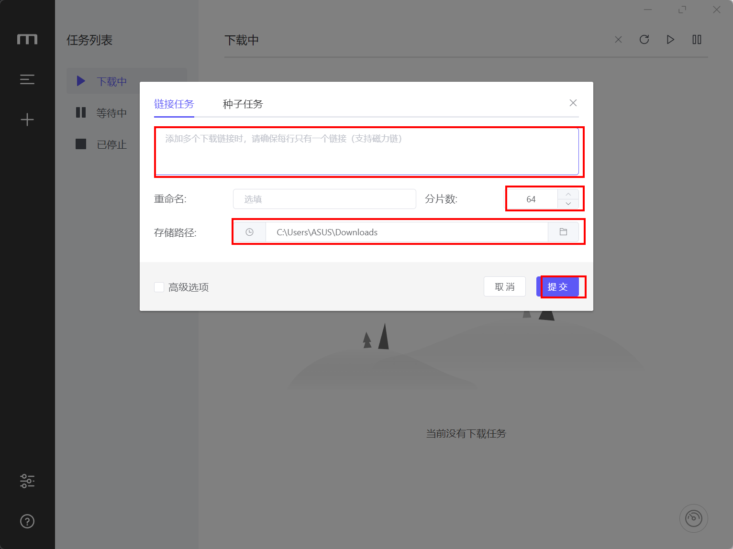
Task: Resume all tasks with play icon
Action: click(x=671, y=40)
